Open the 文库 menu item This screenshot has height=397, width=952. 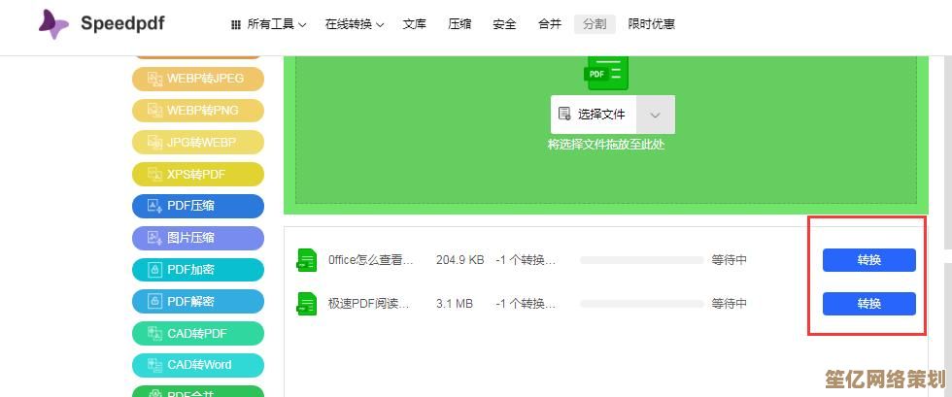[x=415, y=24]
